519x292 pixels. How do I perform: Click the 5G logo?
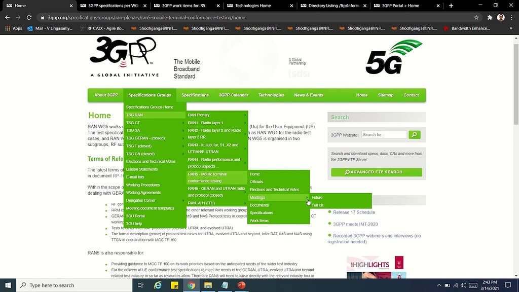click(394, 57)
